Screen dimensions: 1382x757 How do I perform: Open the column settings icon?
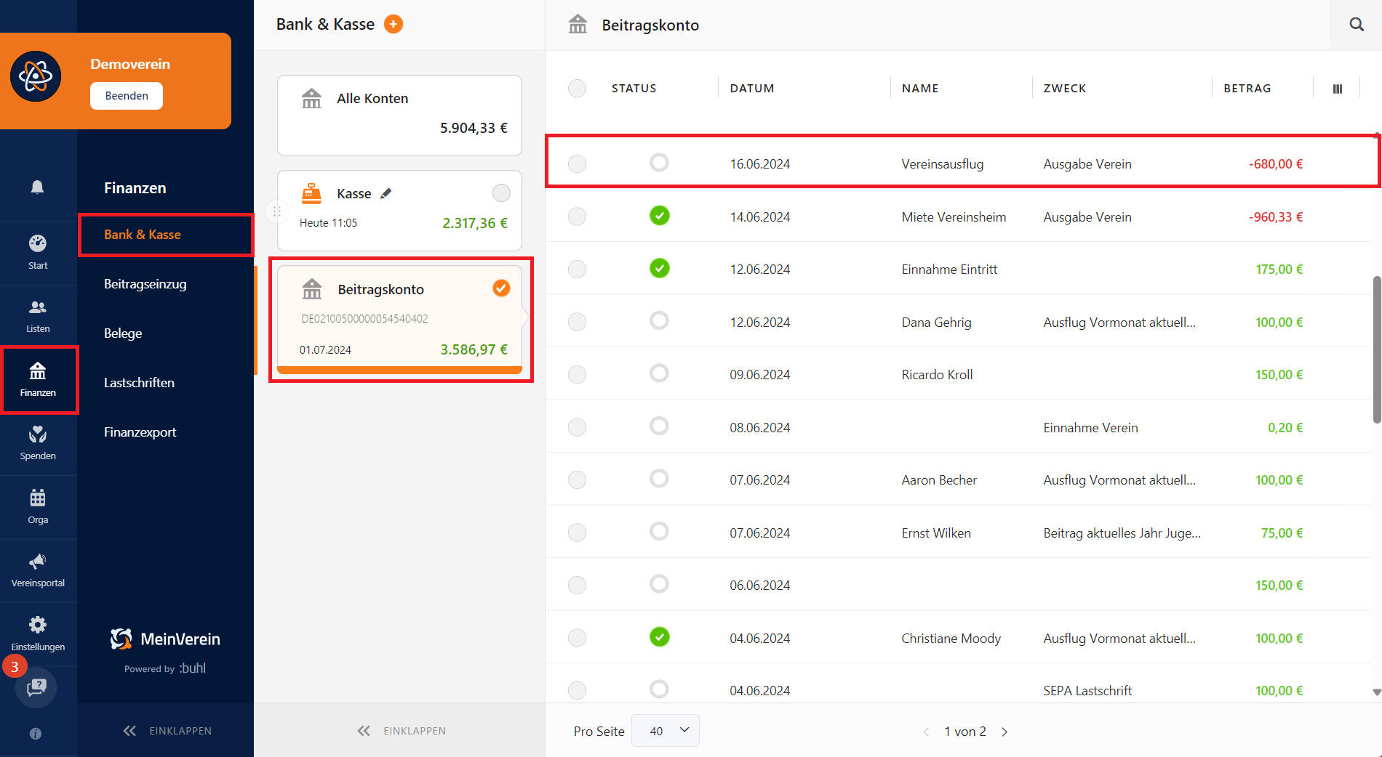(1338, 89)
